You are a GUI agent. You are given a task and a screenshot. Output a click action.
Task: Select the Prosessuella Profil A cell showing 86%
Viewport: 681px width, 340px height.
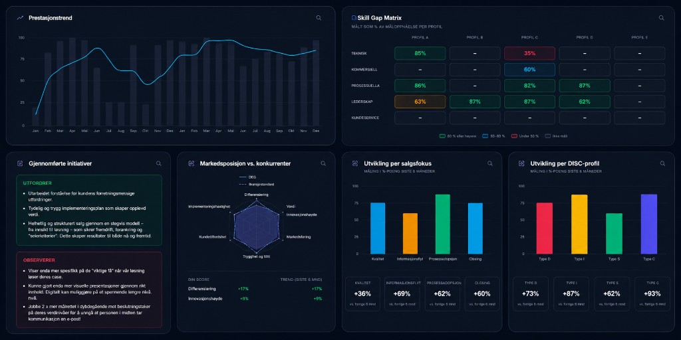click(420, 86)
